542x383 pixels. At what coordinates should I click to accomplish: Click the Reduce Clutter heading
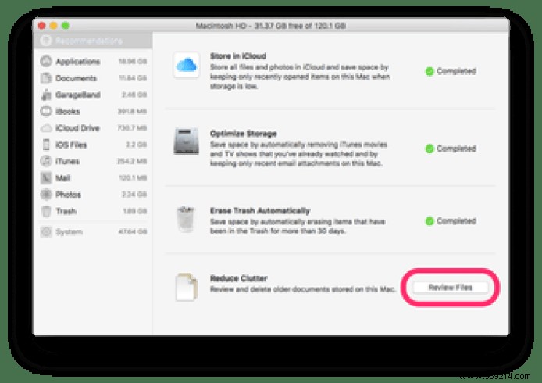point(239,278)
